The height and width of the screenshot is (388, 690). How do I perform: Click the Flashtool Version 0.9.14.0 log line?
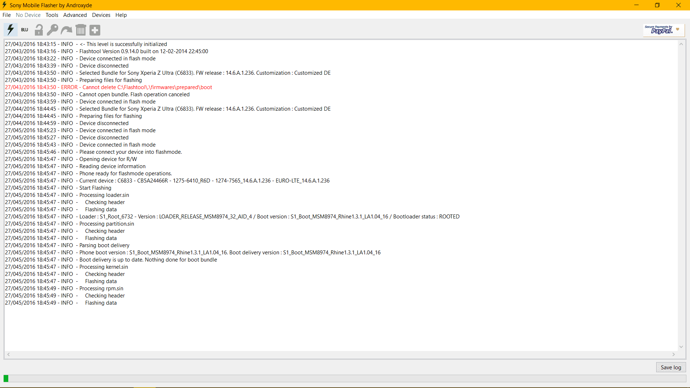106,51
